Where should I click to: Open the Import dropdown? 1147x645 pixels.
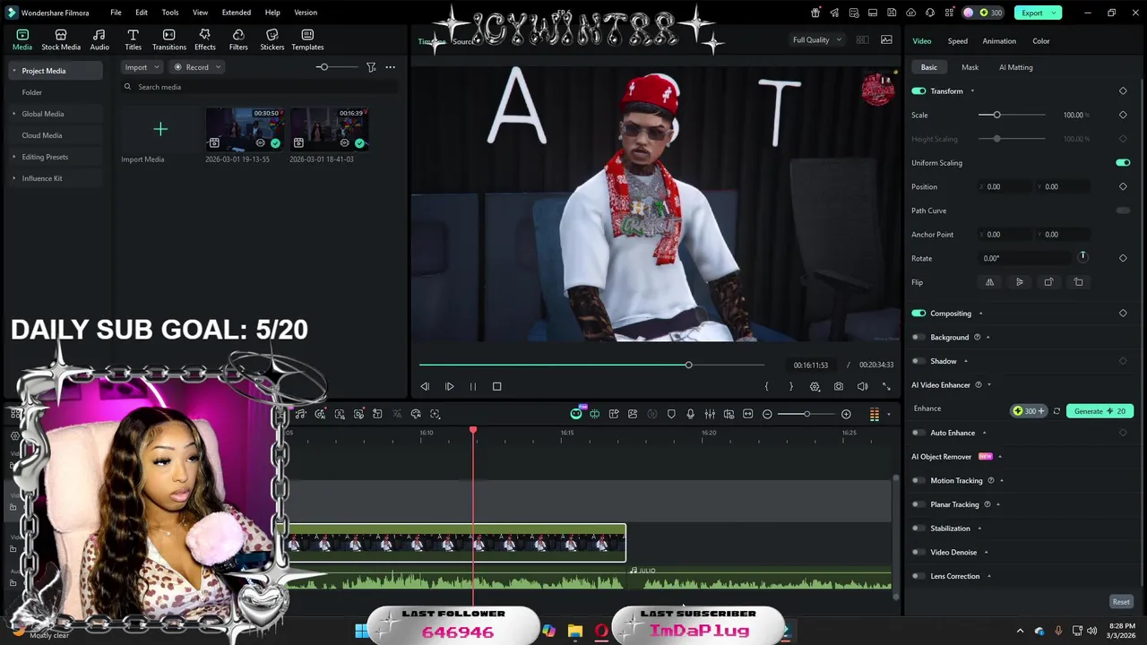tap(142, 67)
